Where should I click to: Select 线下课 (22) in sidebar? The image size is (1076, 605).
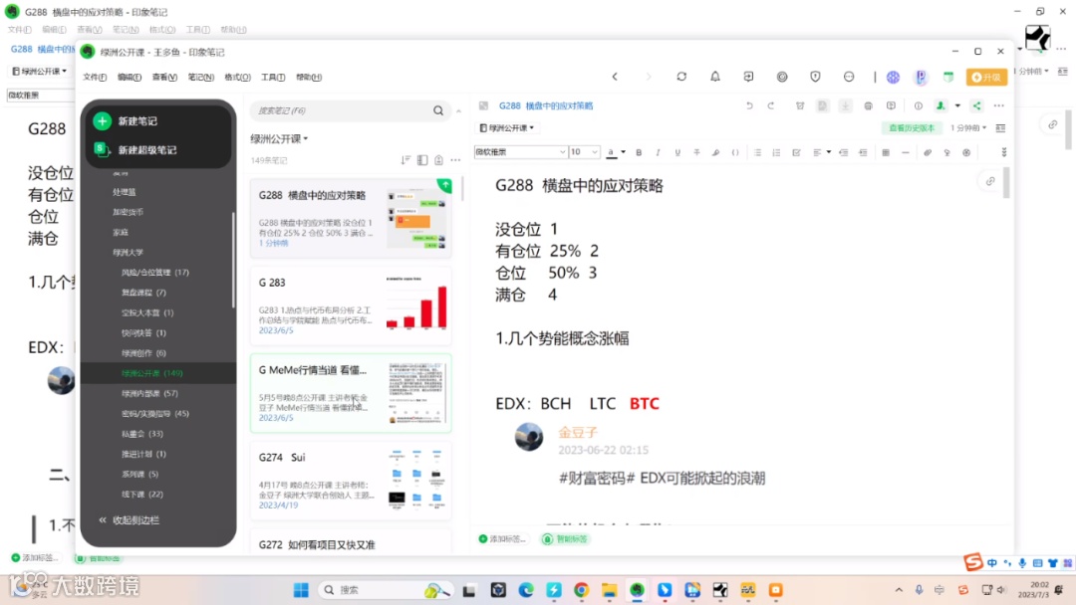(142, 494)
